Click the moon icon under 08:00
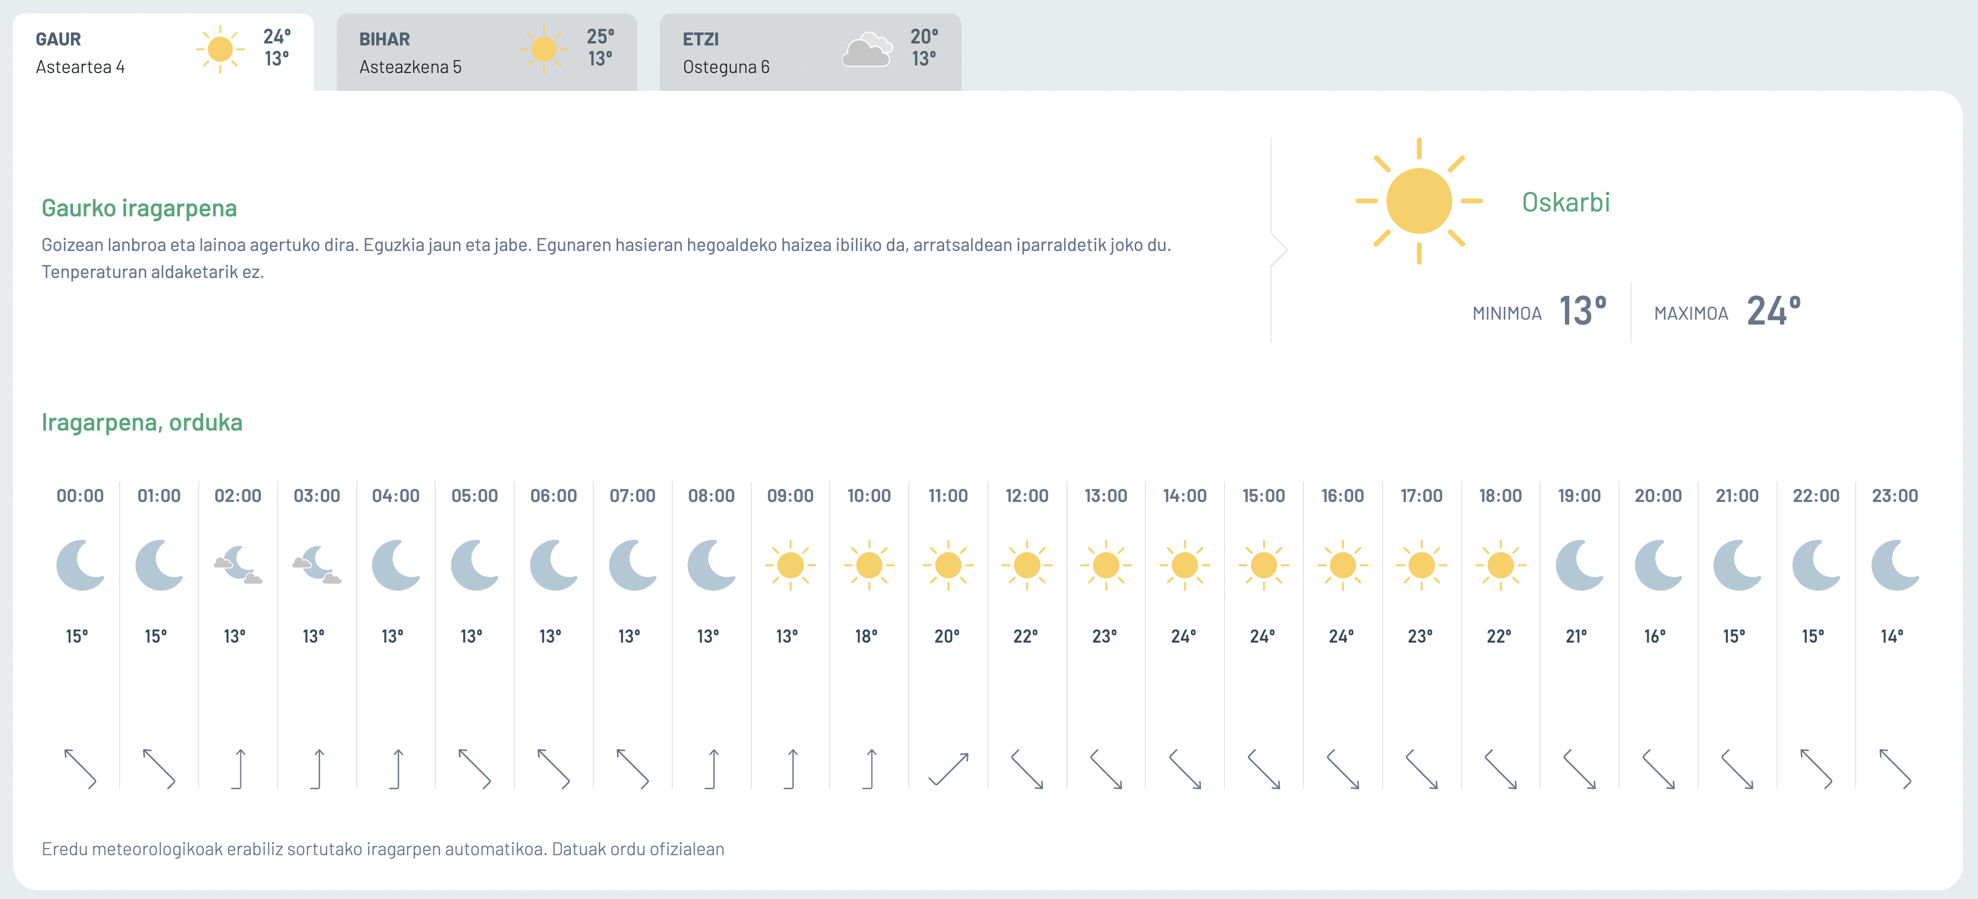1978x899 pixels. click(x=712, y=565)
